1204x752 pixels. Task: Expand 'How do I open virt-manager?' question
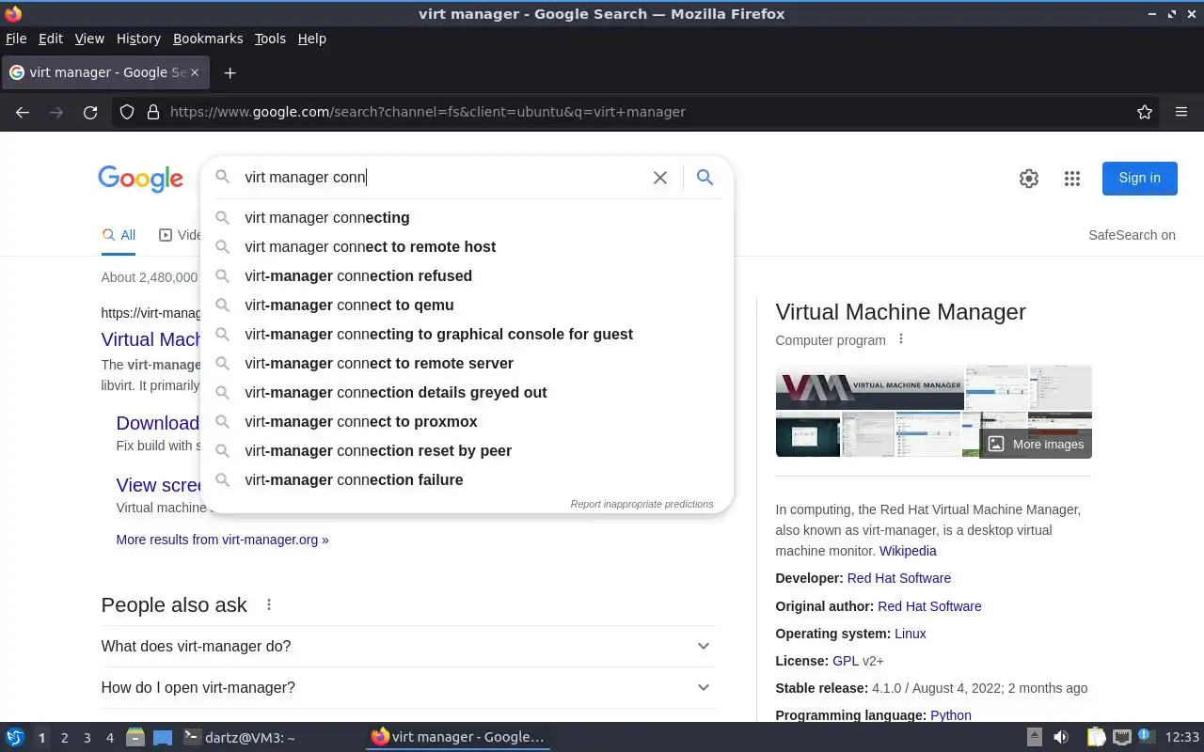(407, 687)
